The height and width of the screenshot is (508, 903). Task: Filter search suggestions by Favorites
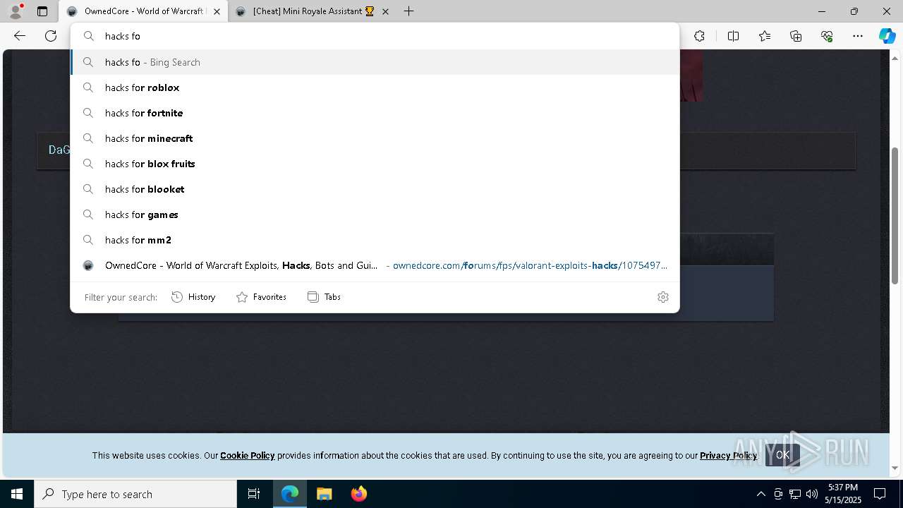(x=261, y=297)
